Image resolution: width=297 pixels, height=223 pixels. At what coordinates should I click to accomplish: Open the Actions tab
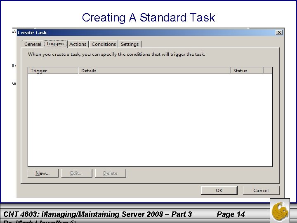(78, 44)
